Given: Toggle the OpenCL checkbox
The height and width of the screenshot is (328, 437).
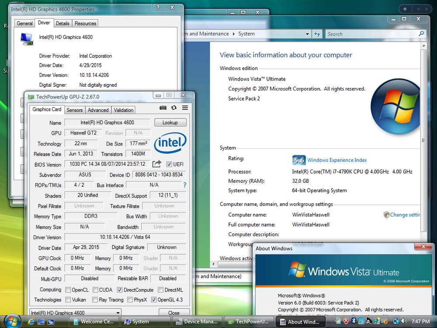Looking at the screenshot, I should [x=68, y=290].
